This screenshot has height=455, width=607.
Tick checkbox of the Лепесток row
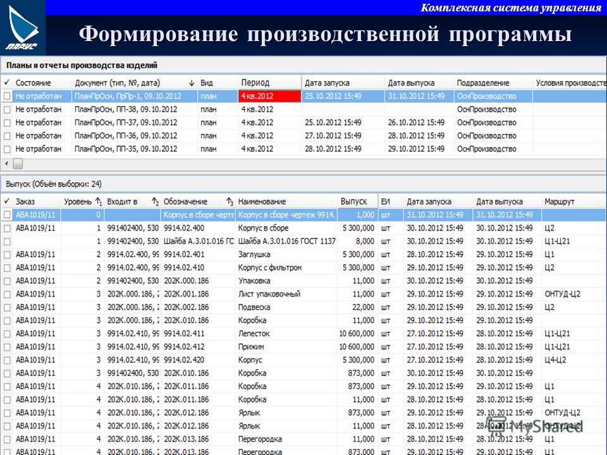click(7, 334)
